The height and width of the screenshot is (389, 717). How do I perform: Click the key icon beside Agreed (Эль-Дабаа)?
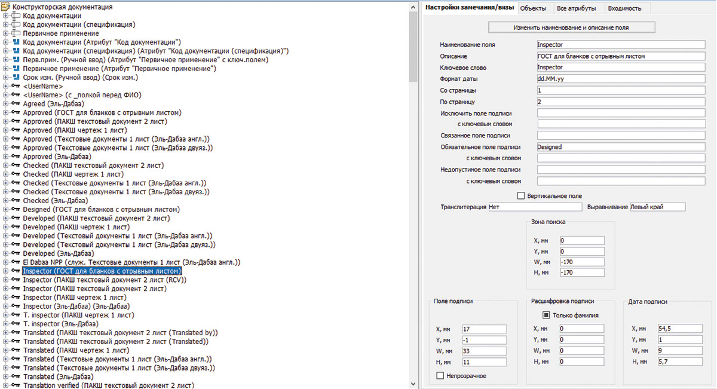tap(16, 104)
